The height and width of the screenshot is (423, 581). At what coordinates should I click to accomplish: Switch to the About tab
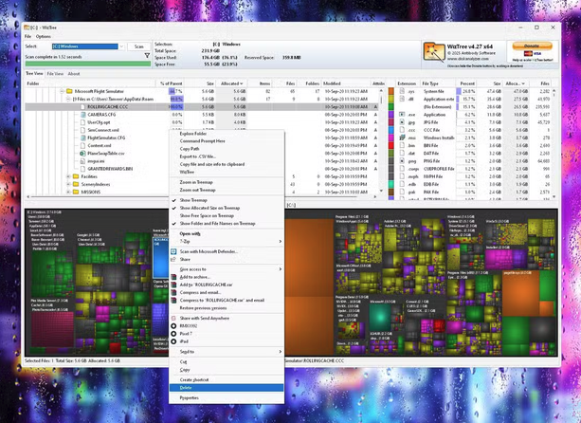pos(74,74)
